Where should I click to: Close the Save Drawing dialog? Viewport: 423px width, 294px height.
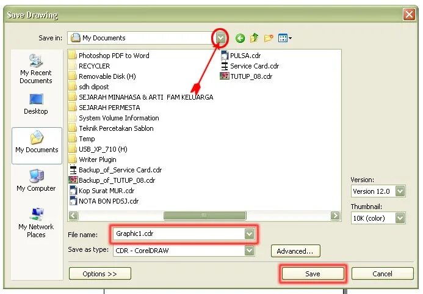pyautogui.click(x=409, y=14)
